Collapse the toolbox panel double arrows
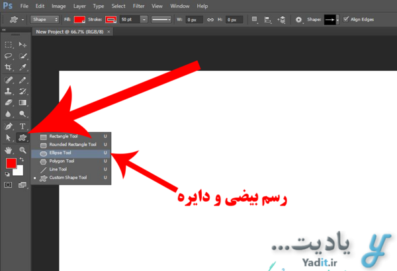 pos(4,30)
